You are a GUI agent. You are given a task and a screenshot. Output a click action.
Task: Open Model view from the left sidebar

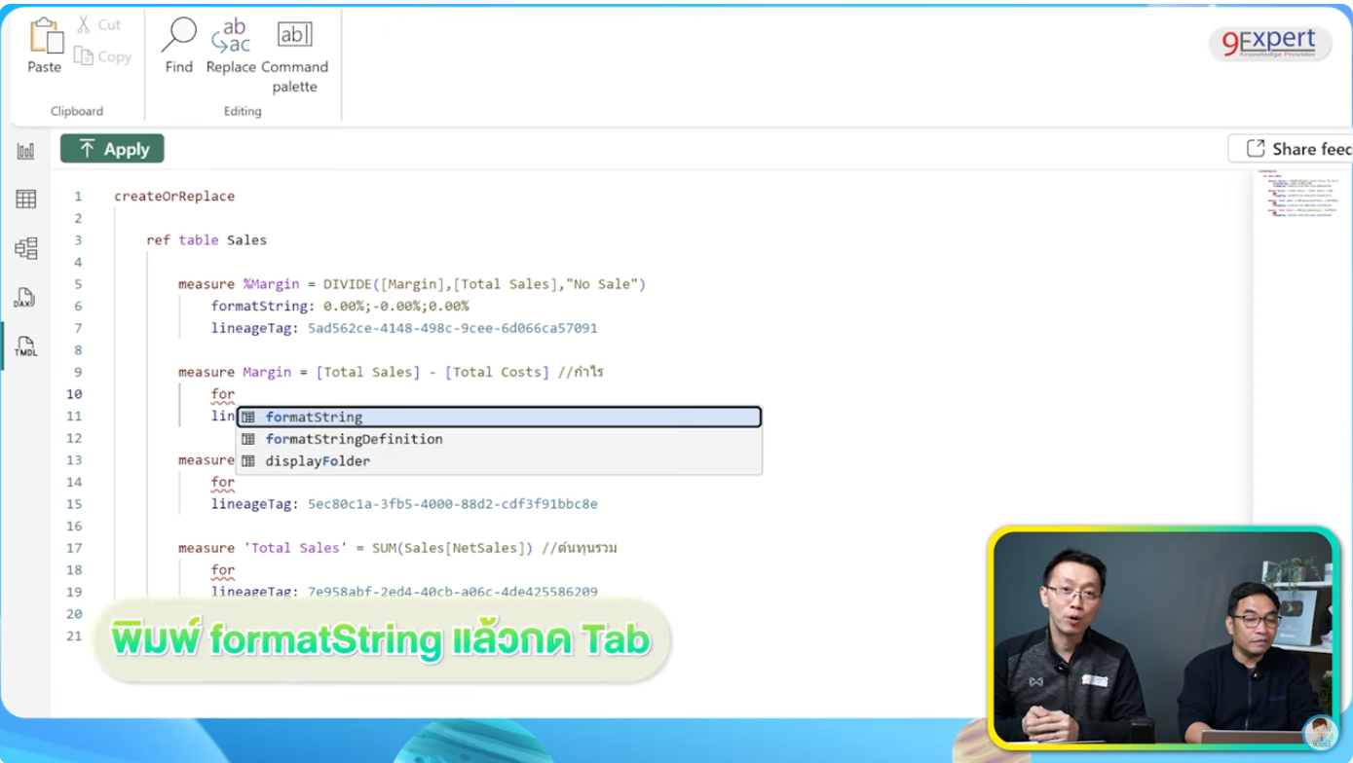coord(25,247)
